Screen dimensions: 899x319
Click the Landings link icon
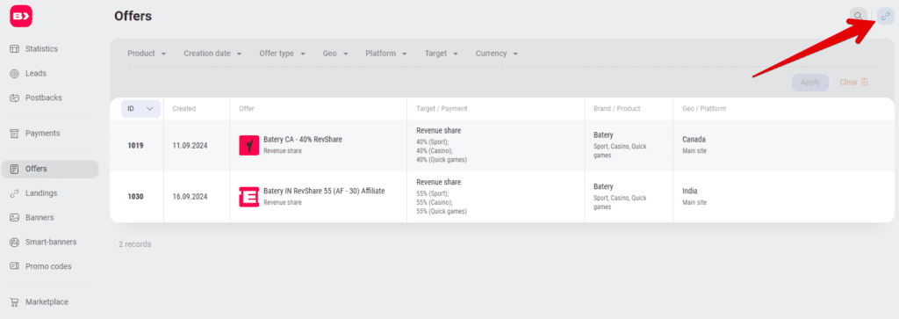click(15, 193)
